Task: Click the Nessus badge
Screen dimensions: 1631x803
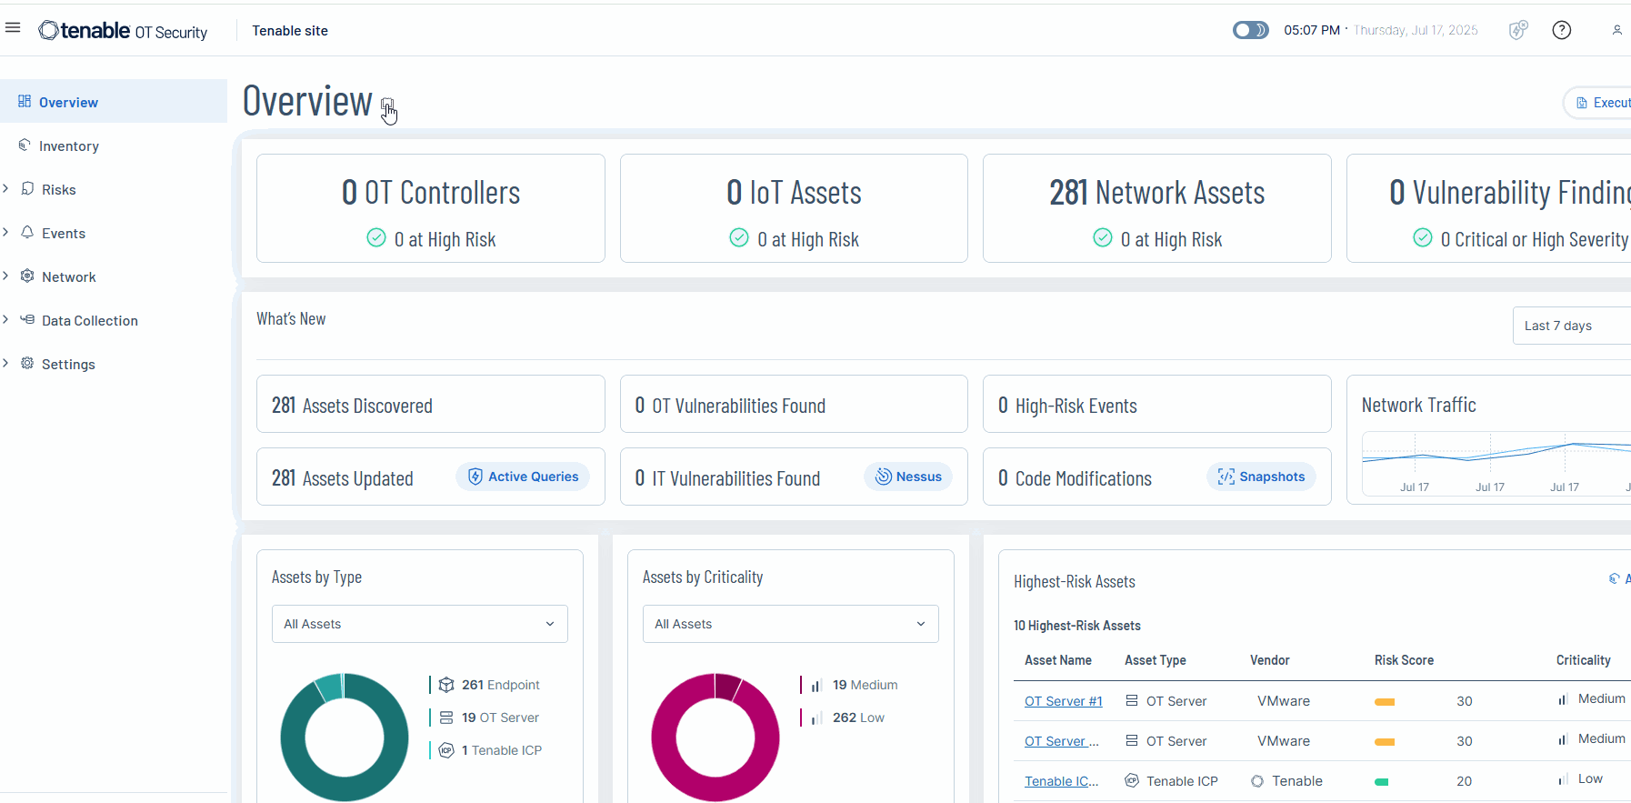Action: click(x=908, y=477)
